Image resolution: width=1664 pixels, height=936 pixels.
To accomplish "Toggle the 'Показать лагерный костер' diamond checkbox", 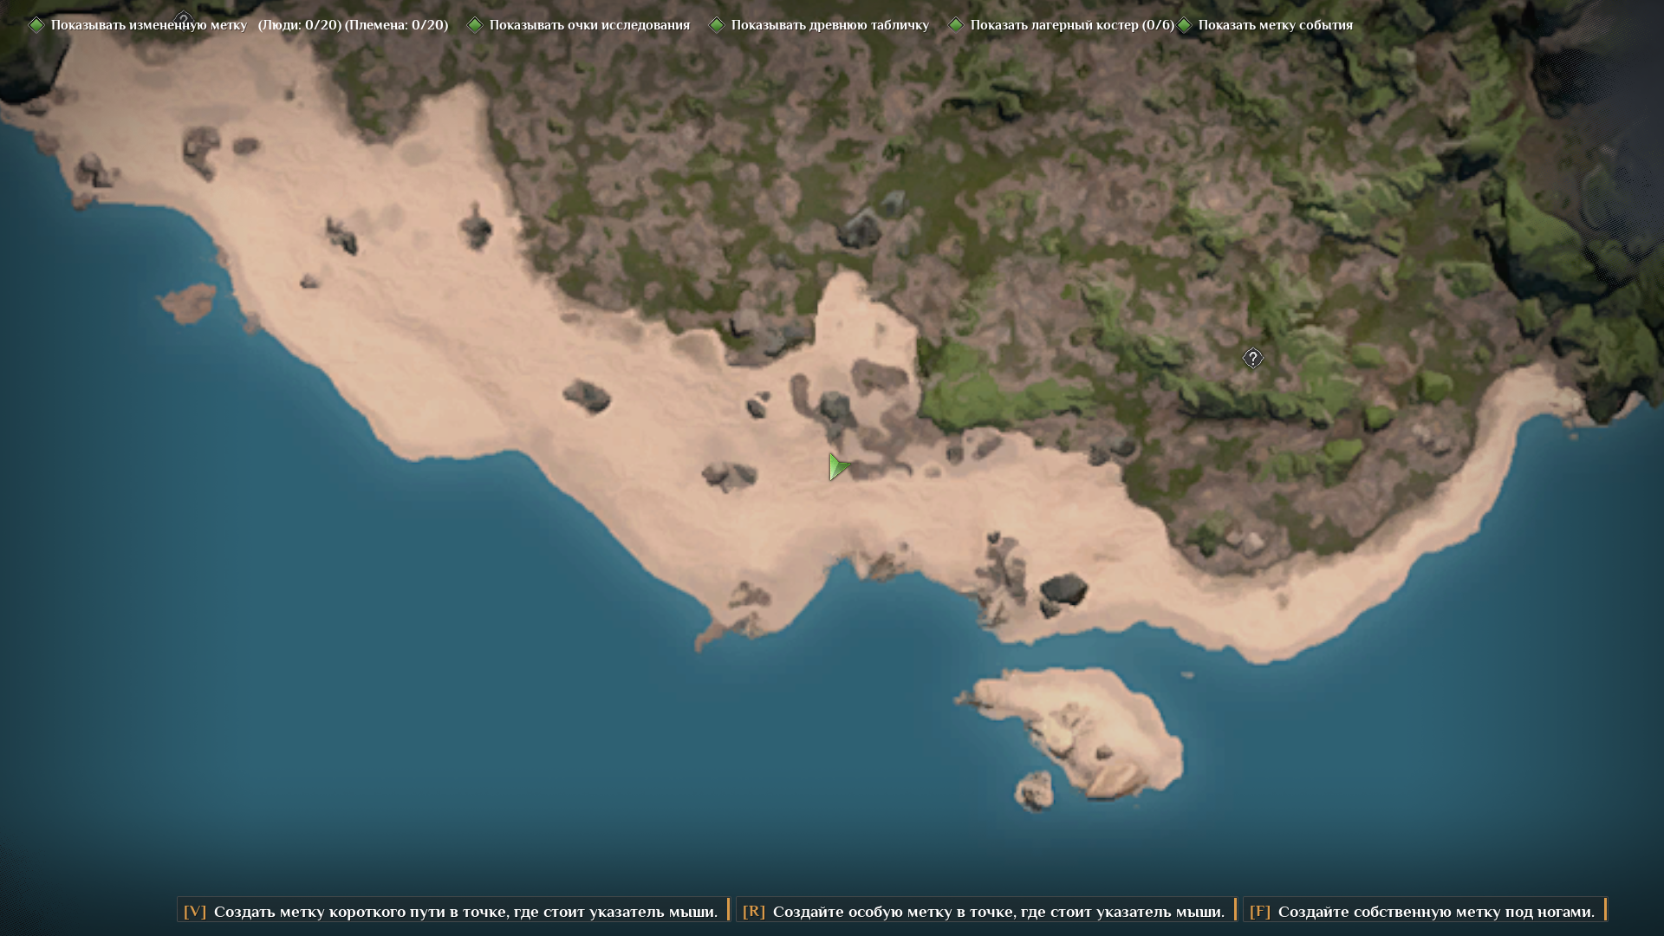I will 956,25.
